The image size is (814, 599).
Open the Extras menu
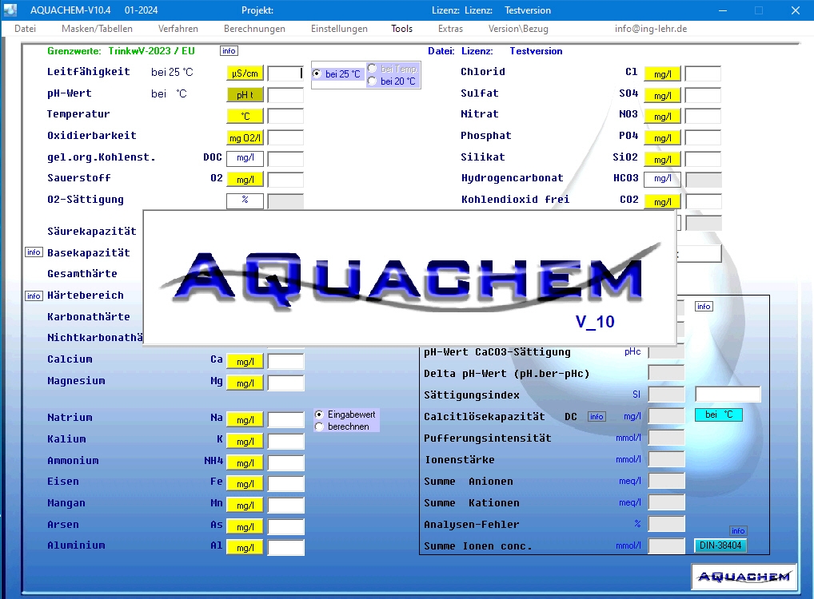tap(450, 29)
